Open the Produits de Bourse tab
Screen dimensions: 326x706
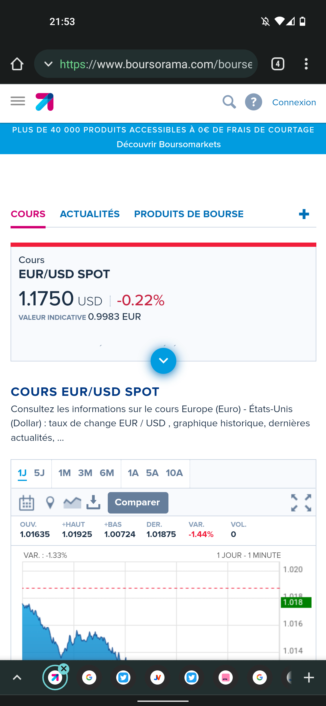pos(189,214)
